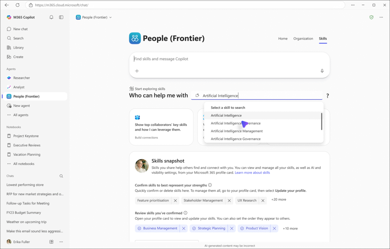390x249 pixels.
Task: Open the Home tab
Action: click(283, 38)
